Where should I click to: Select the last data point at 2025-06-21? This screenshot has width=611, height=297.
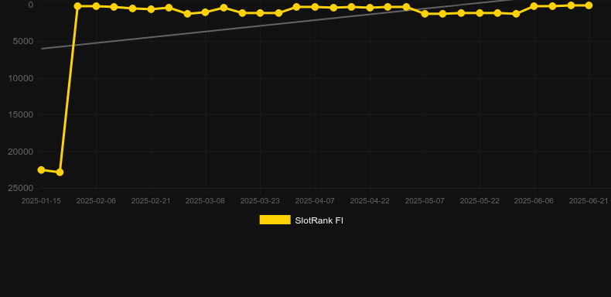coord(589,5)
